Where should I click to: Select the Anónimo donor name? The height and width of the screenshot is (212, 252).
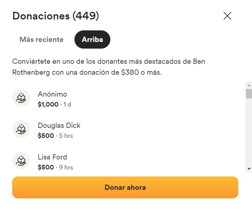52,94
